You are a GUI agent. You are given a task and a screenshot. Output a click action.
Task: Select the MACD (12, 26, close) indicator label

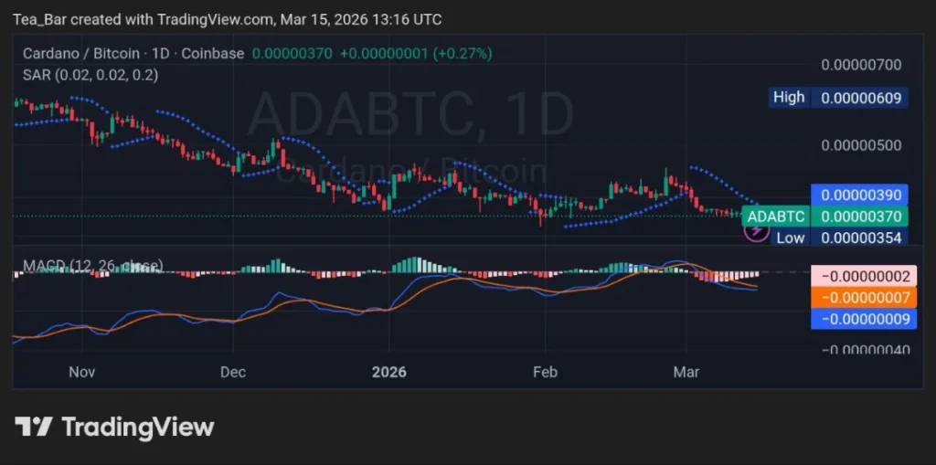tap(92, 266)
